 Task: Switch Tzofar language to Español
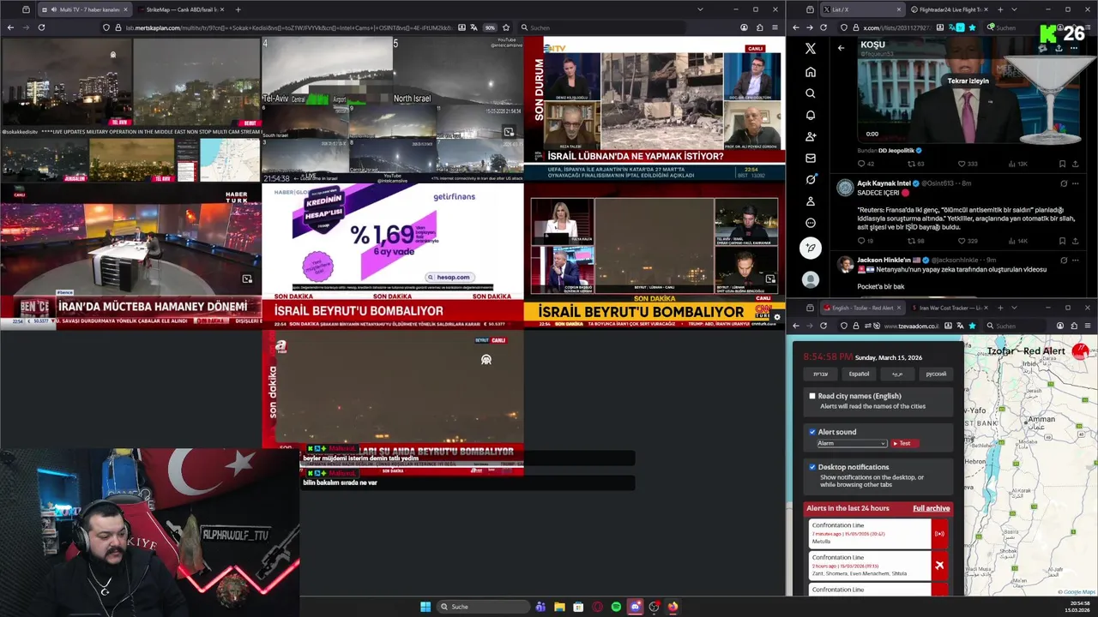[859, 374]
